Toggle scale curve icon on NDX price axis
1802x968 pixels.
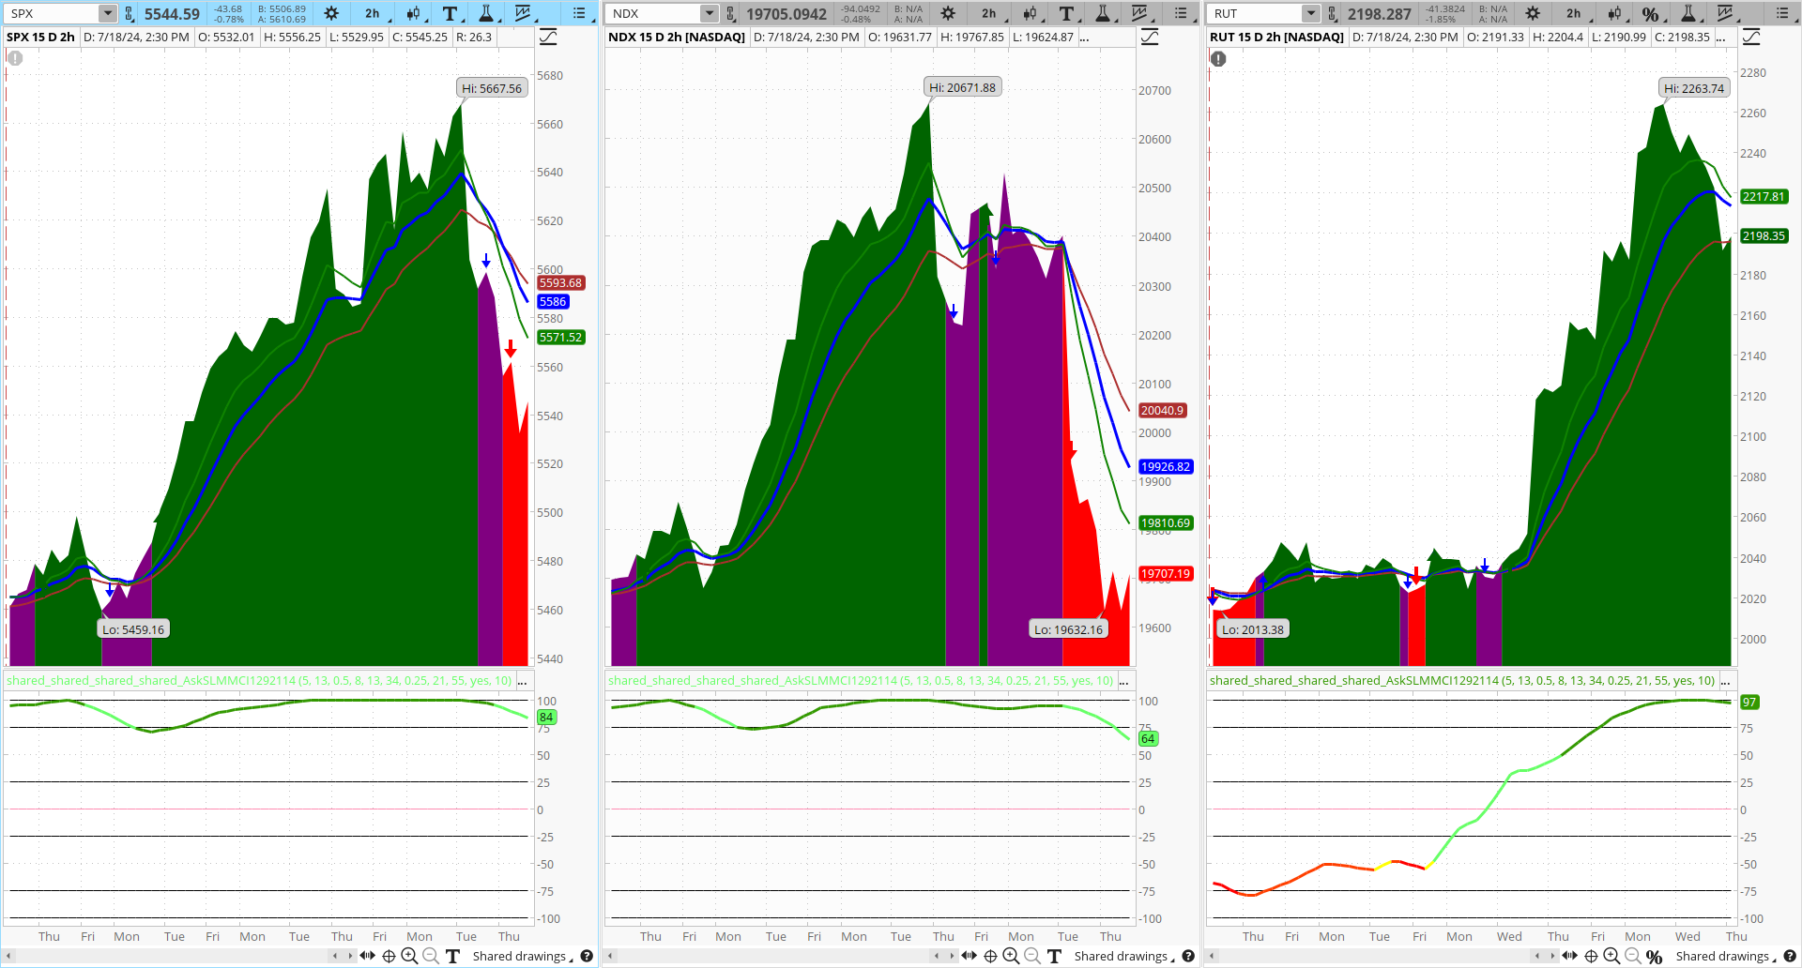1150,37
